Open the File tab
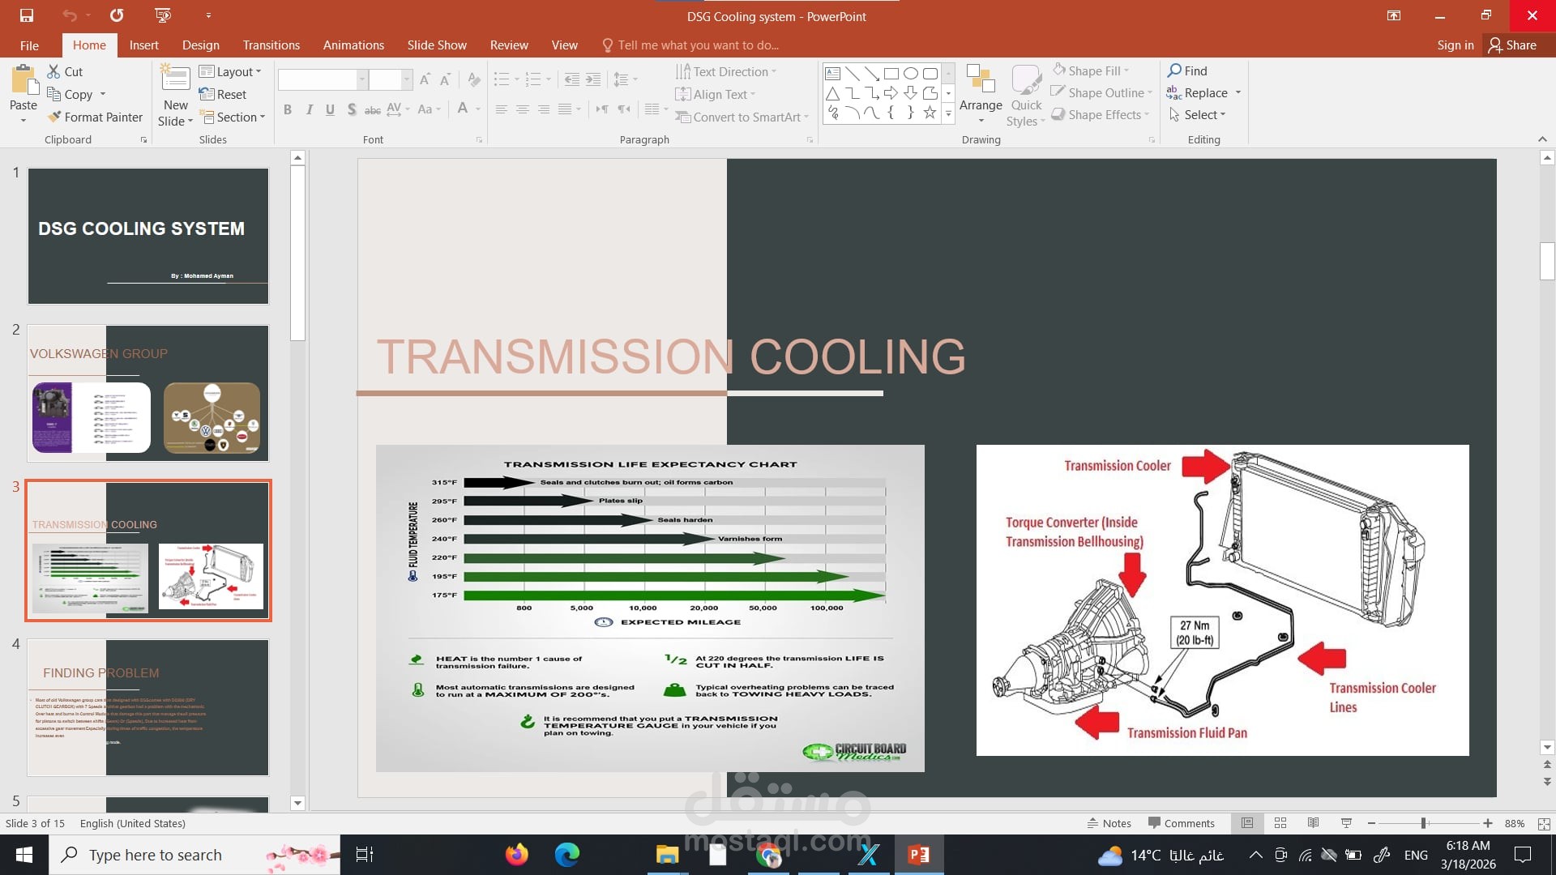Image resolution: width=1556 pixels, height=875 pixels. [x=29, y=45]
